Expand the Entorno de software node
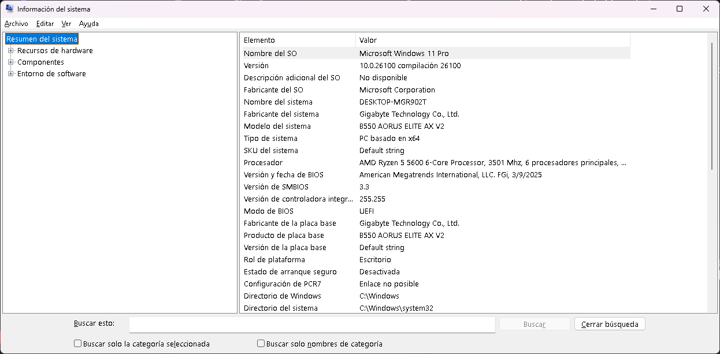The width and height of the screenshot is (720, 354). [10, 74]
